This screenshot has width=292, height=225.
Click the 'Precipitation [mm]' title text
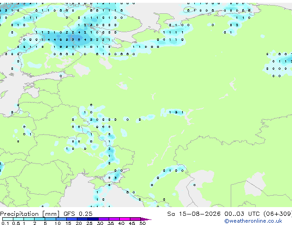30,214
